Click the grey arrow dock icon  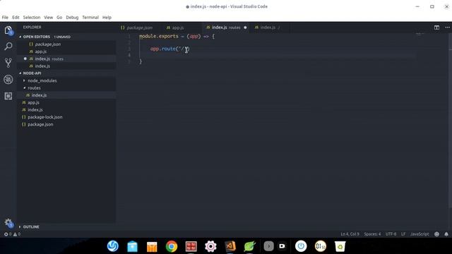(x=268, y=246)
